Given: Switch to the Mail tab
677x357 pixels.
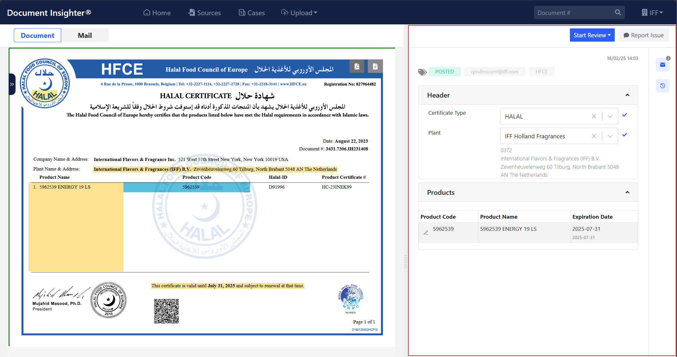Looking at the screenshot, I should pos(84,35).
